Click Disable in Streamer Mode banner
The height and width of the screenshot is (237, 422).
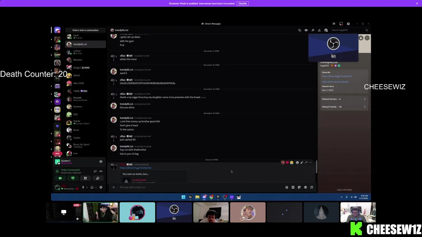point(243,3)
